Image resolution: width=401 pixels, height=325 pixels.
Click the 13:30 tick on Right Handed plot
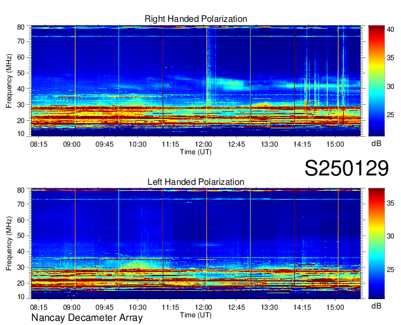pyautogui.click(x=269, y=144)
